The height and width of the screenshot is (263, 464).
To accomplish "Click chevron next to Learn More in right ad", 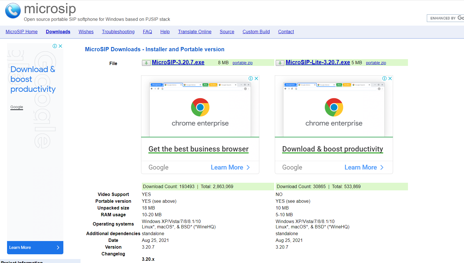I will coord(382,168).
